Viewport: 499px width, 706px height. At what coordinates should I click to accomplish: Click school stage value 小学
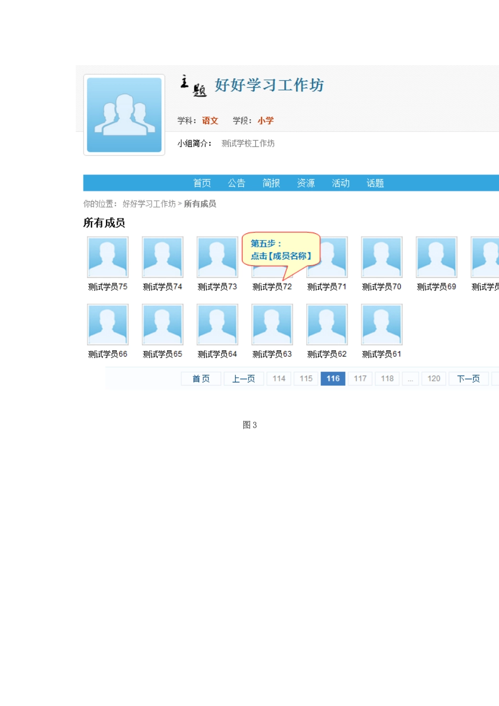coord(266,121)
